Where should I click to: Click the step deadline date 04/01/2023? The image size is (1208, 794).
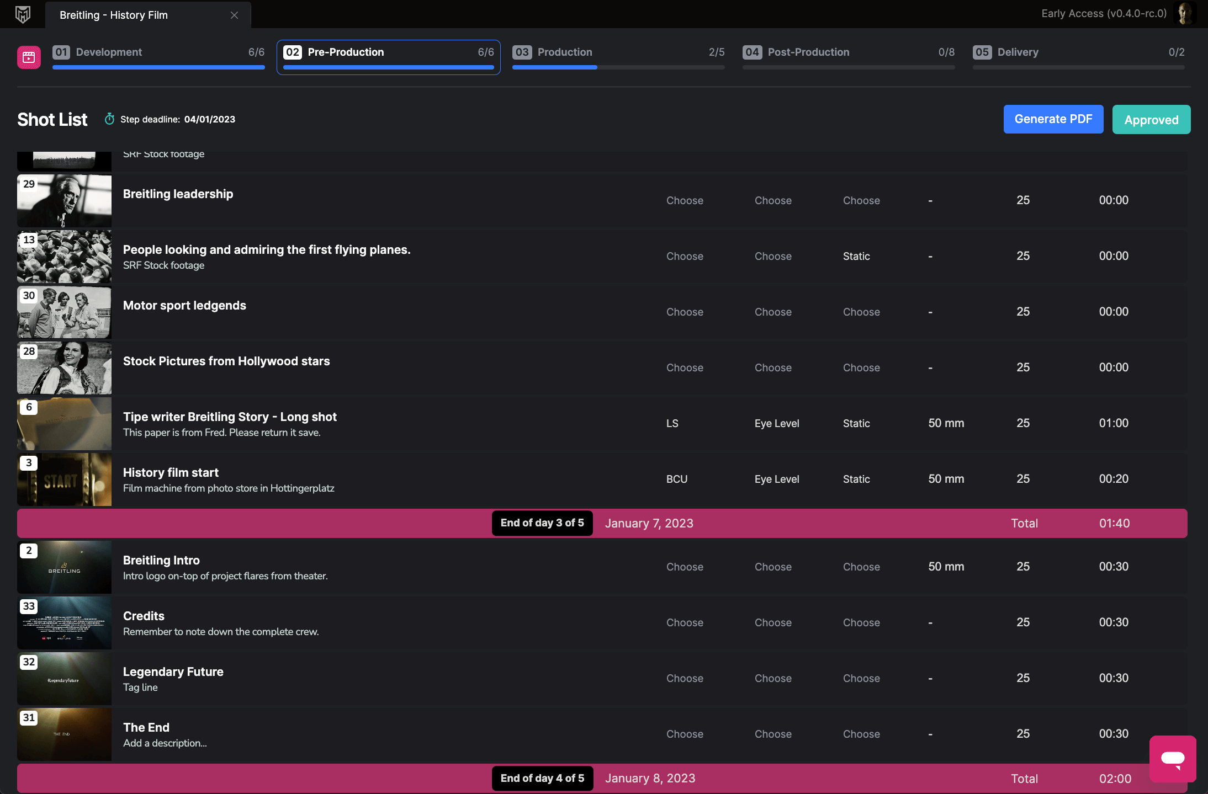coord(210,119)
